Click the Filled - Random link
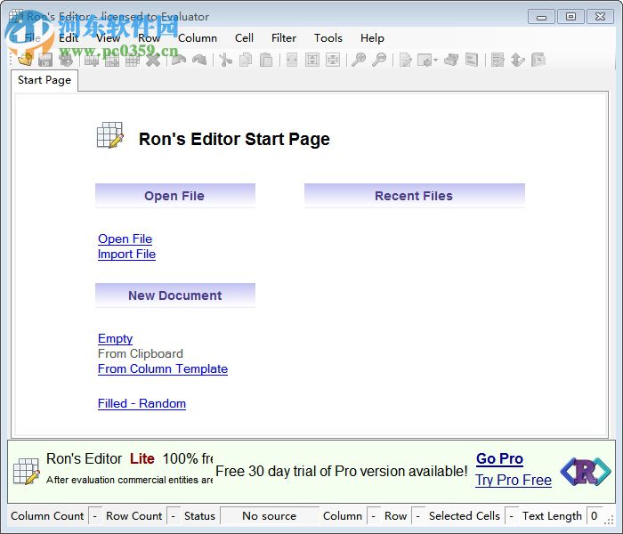Viewport: 623px width, 534px height. tap(142, 404)
